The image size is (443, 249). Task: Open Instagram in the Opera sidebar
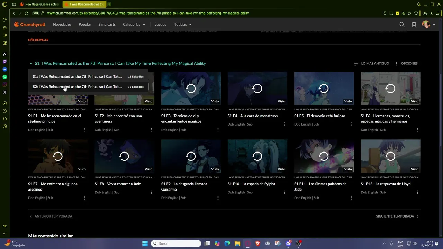[x=4, y=84]
